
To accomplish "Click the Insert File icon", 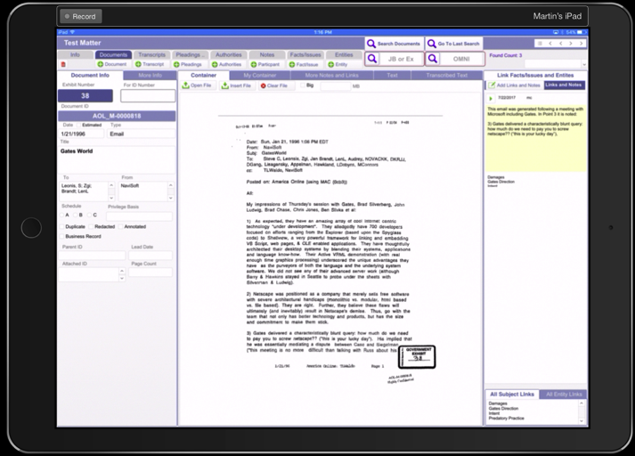I will click(225, 86).
